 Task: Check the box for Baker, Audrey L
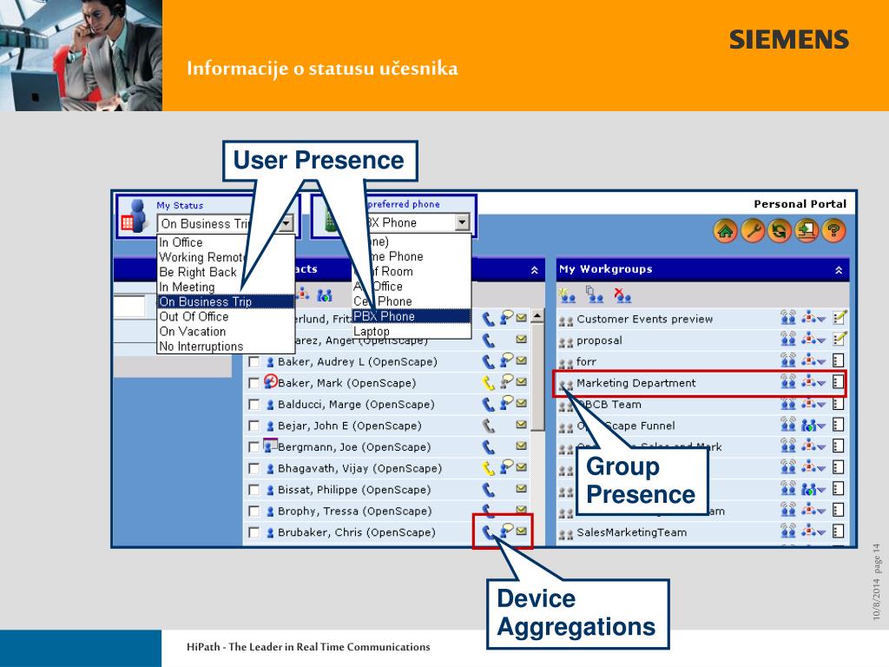pos(254,362)
